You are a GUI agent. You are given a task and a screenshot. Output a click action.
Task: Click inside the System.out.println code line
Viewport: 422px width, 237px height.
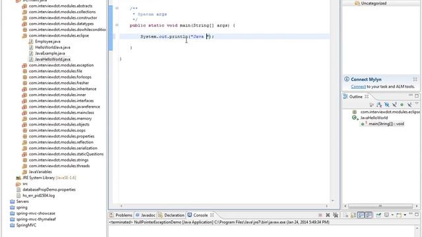pos(224,37)
